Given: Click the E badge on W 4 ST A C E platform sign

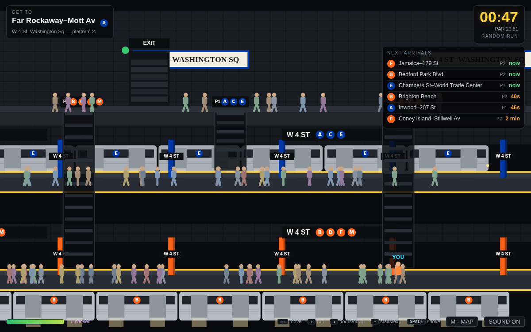Looking at the screenshot, I should (341, 135).
